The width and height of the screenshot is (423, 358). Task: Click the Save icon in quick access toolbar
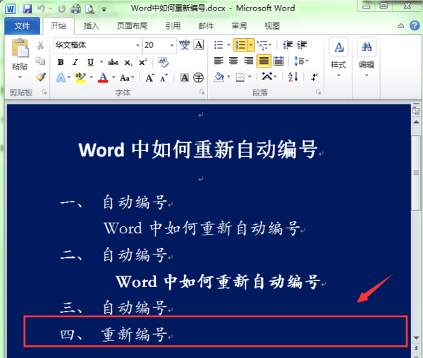[27, 9]
